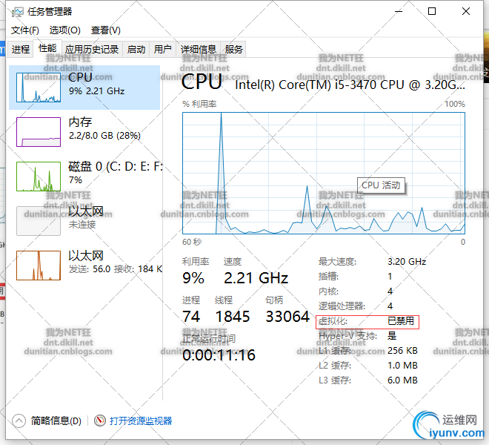The width and height of the screenshot is (489, 445).
Task: Open the 查看(V) menu
Action: 106,30
